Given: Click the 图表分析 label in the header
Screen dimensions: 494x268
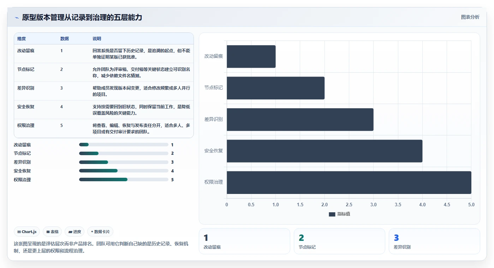Looking at the screenshot, I should pos(470,17).
